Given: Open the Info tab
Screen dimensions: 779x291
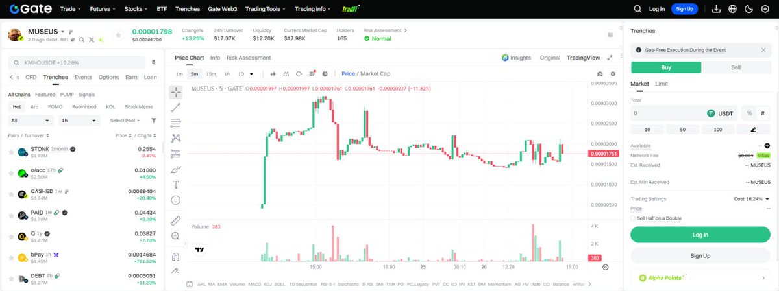Looking at the screenshot, I should pyautogui.click(x=215, y=58).
